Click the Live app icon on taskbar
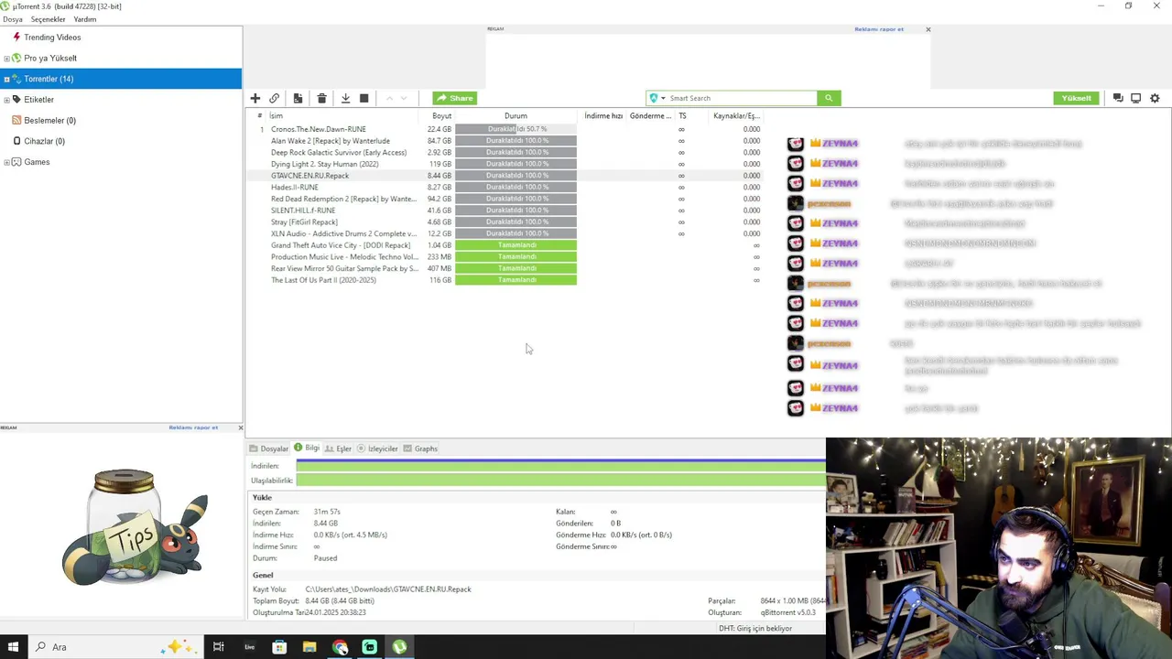 coord(249,647)
